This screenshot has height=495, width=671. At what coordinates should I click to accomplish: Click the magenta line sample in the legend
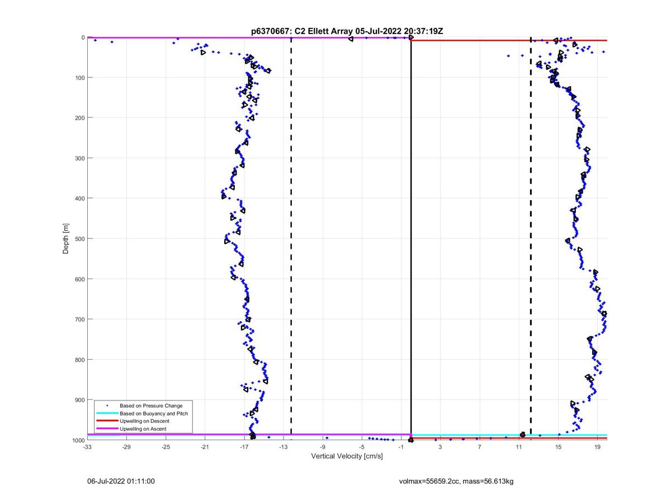tap(107, 428)
